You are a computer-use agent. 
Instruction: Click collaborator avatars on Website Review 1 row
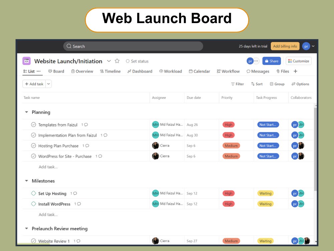tap(301, 241)
